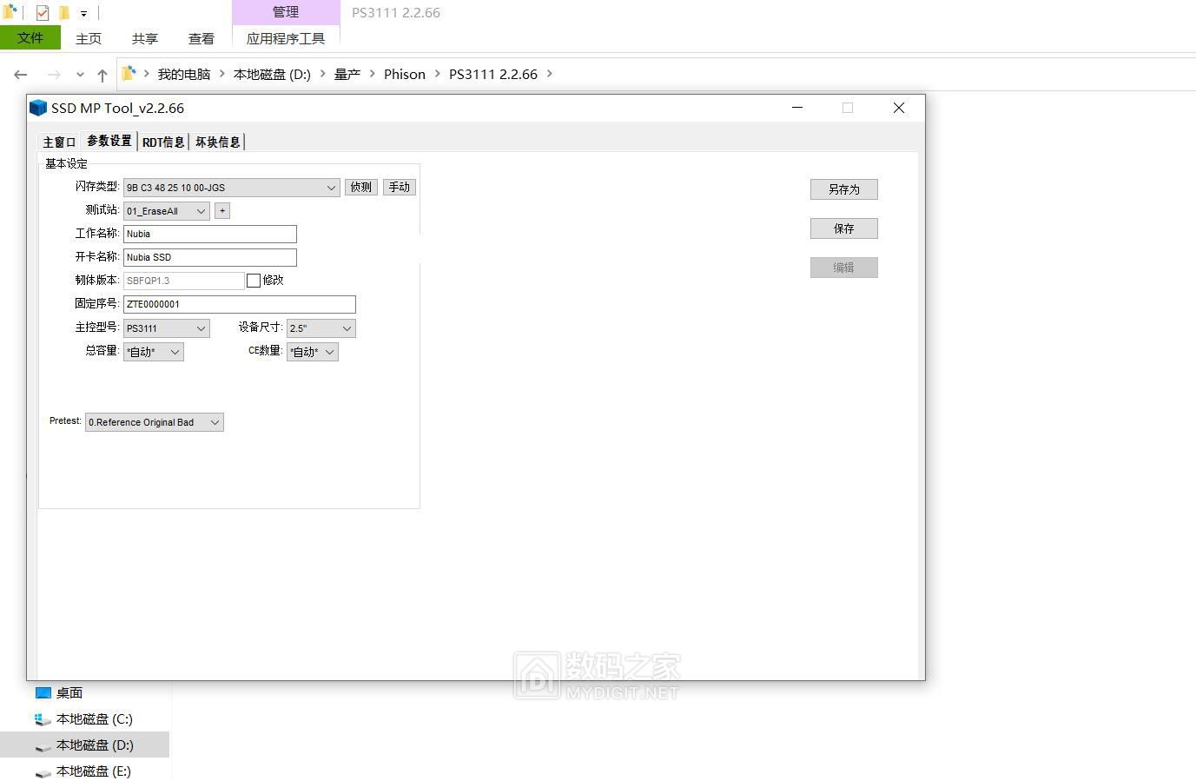
Task: Switch to the RDT信息 tab
Action: [163, 142]
